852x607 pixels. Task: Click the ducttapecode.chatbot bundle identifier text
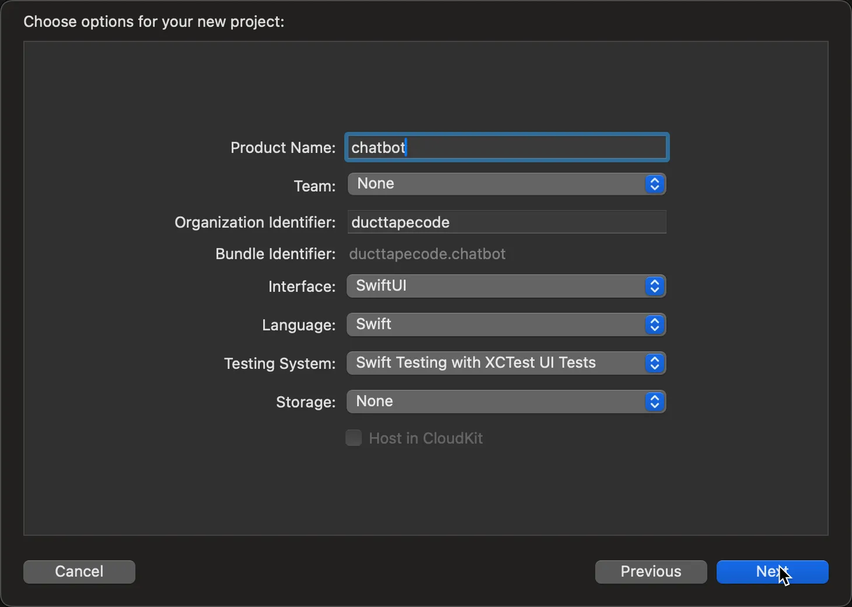pyautogui.click(x=427, y=254)
